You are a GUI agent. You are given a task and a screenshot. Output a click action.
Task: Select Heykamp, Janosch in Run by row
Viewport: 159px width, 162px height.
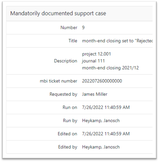click(x=101, y=121)
